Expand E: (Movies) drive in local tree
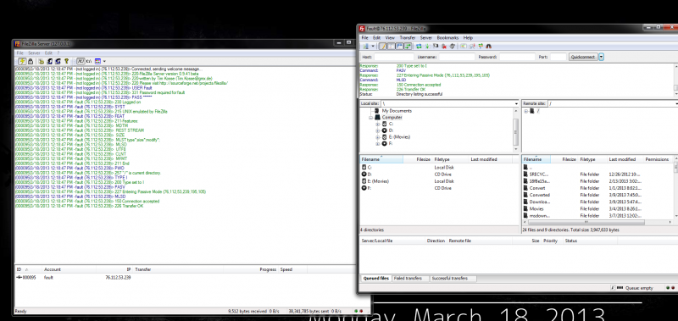This screenshot has height=321, width=678. tap(377, 137)
